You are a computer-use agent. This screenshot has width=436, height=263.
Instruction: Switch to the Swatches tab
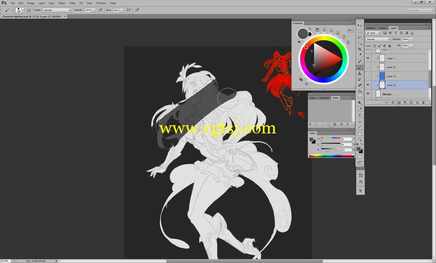tap(324, 98)
